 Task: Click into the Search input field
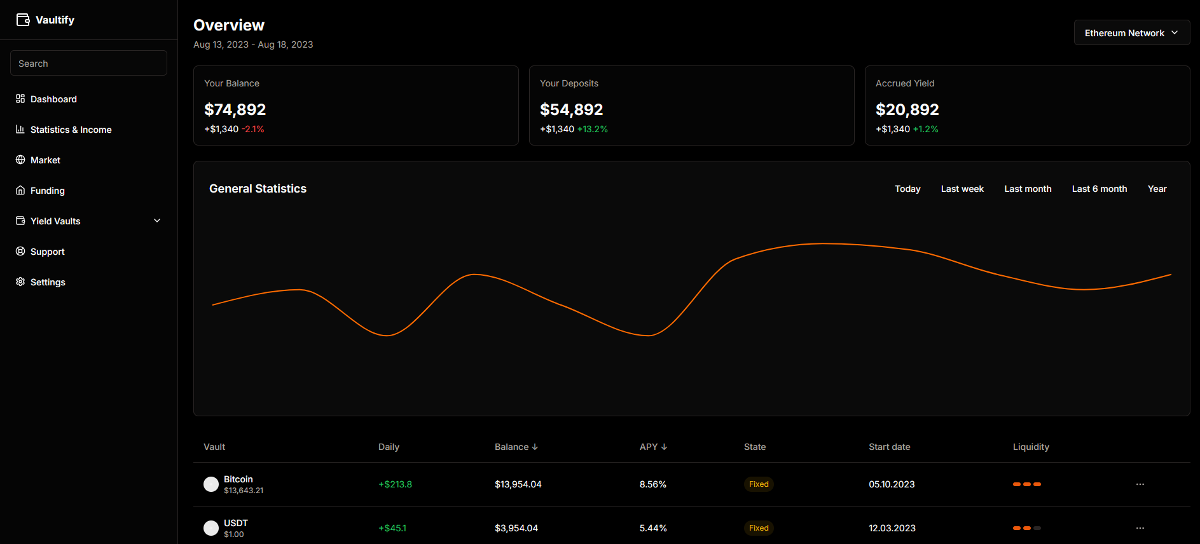[x=88, y=64]
